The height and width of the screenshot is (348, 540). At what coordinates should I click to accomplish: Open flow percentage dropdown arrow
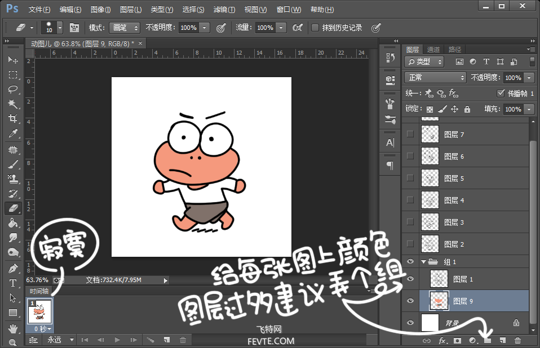pyautogui.click(x=281, y=28)
